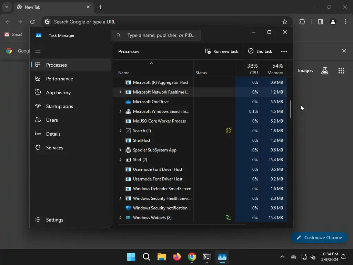Open Task Manager Settings
The height and width of the screenshot is (265, 353).
click(71, 220)
